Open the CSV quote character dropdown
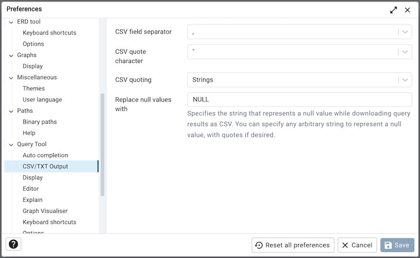This screenshot has width=420, height=258. pos(405,52)
